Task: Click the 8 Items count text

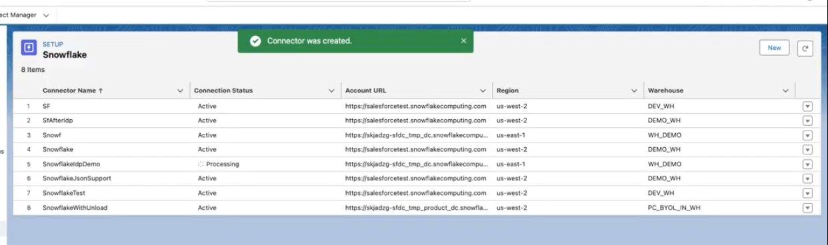Action: tap(33, 69)
